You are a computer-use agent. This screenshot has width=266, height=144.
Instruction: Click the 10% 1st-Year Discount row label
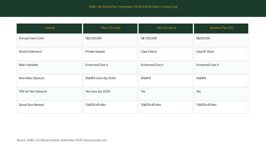point(49,94)
